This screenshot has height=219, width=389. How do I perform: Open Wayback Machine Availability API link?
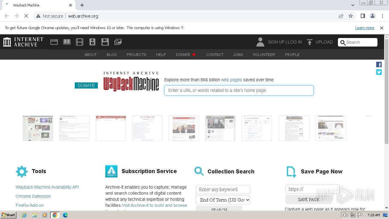[x=47, y=187]
